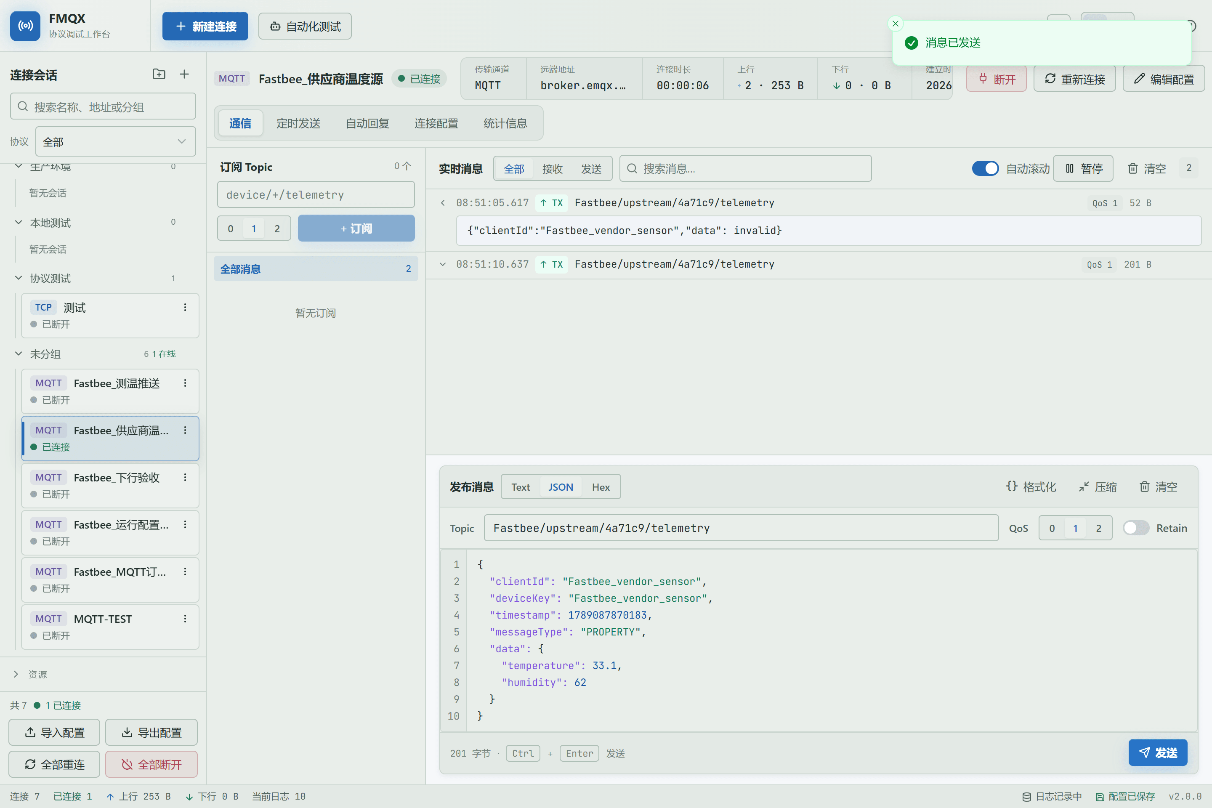Click the 压缩 compress icon
1212x808 pixels.
click(1084, 486)
